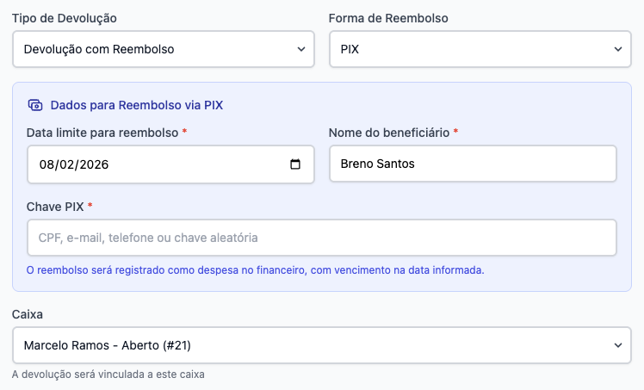Click the 'Devolução com Reembolso' selected value
Image resolution: width=644 pixels, height=390 pixels.
point(99,49)
